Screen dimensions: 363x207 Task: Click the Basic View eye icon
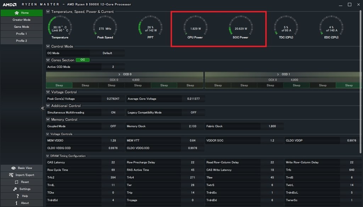13,168
